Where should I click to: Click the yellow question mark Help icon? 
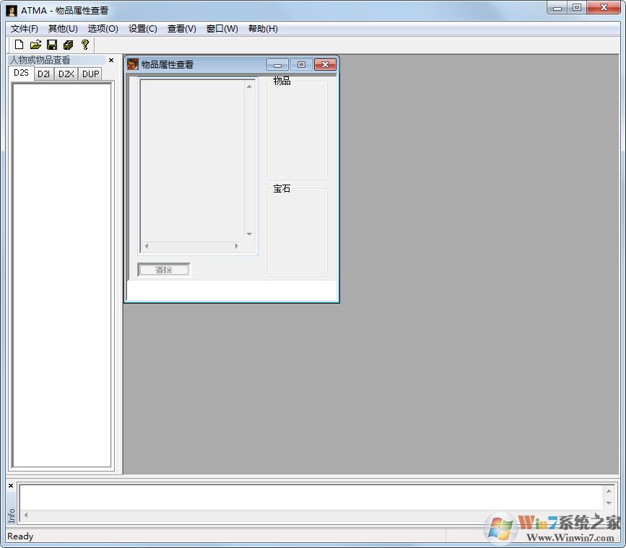click(x=84, y=45)
